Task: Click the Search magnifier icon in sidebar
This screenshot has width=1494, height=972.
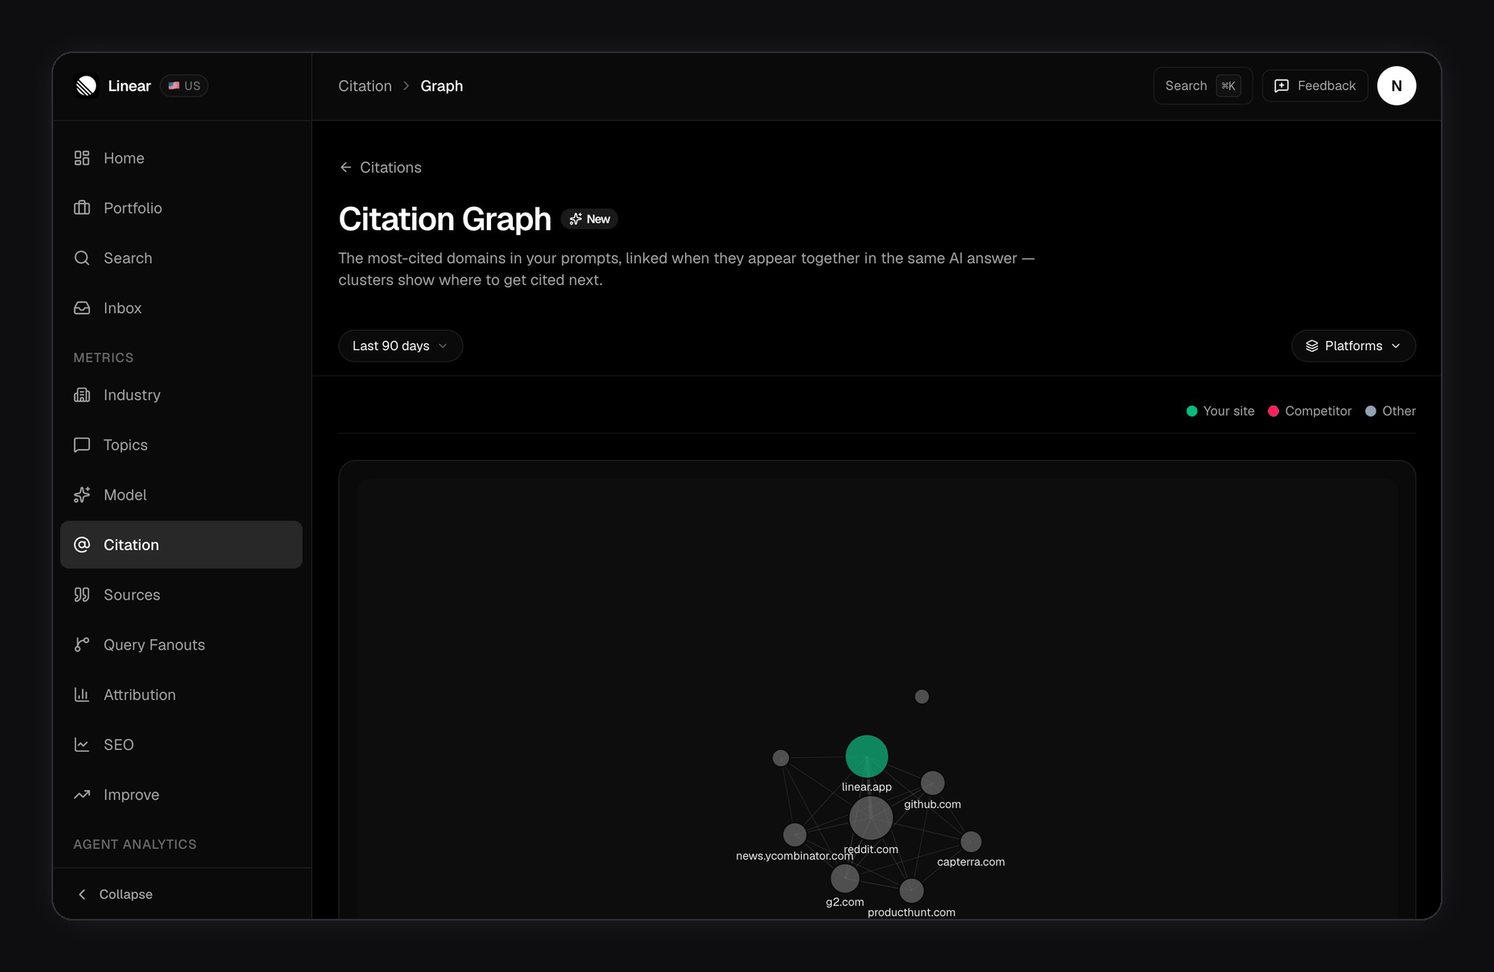Action: tap(82, 258)
